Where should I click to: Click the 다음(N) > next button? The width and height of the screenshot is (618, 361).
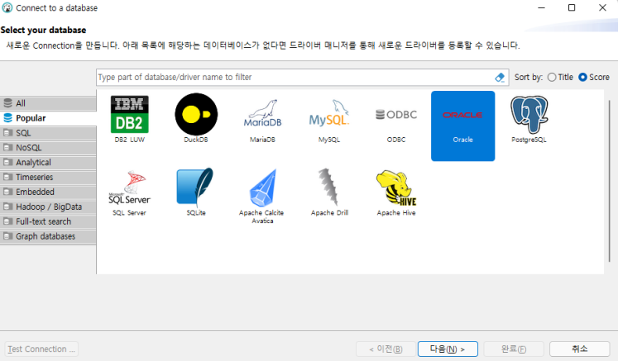pyautogui.click(x=448, y=349)
